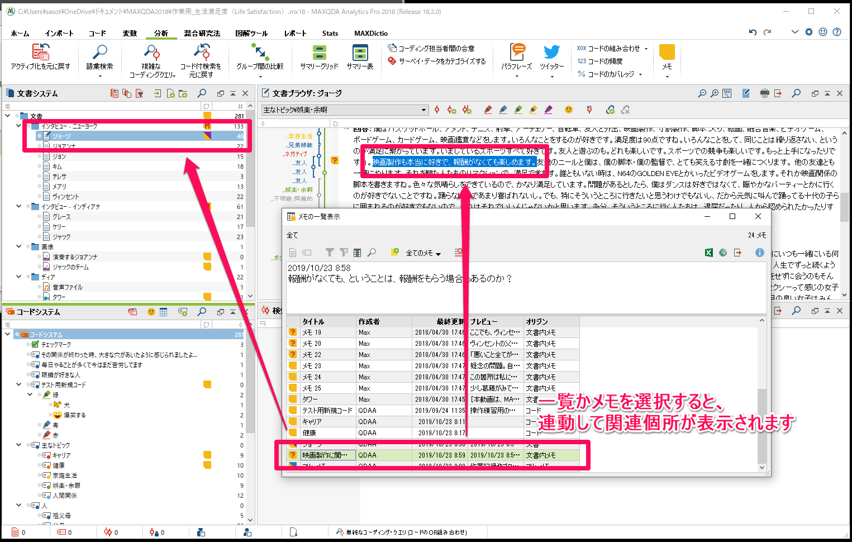Collapse the 主なトピック code

(19, 445)
